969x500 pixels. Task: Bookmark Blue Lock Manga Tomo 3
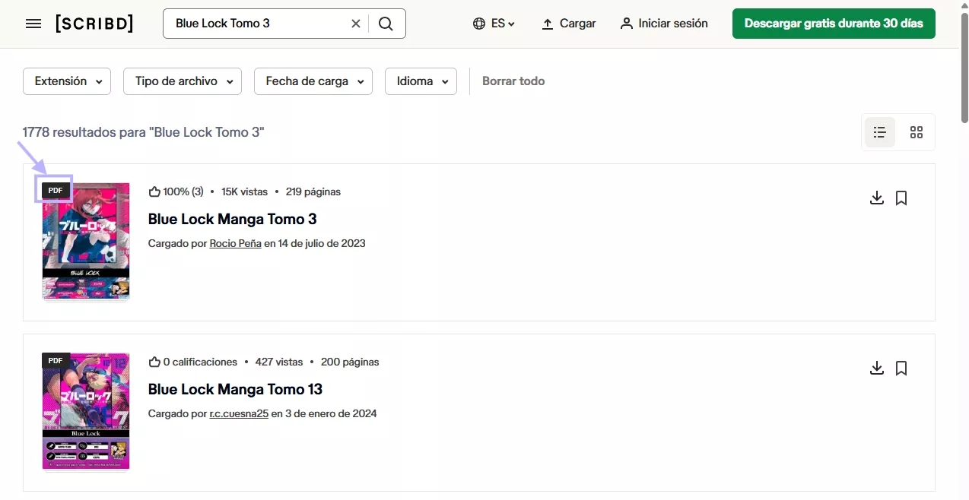(x=901, y=198)
